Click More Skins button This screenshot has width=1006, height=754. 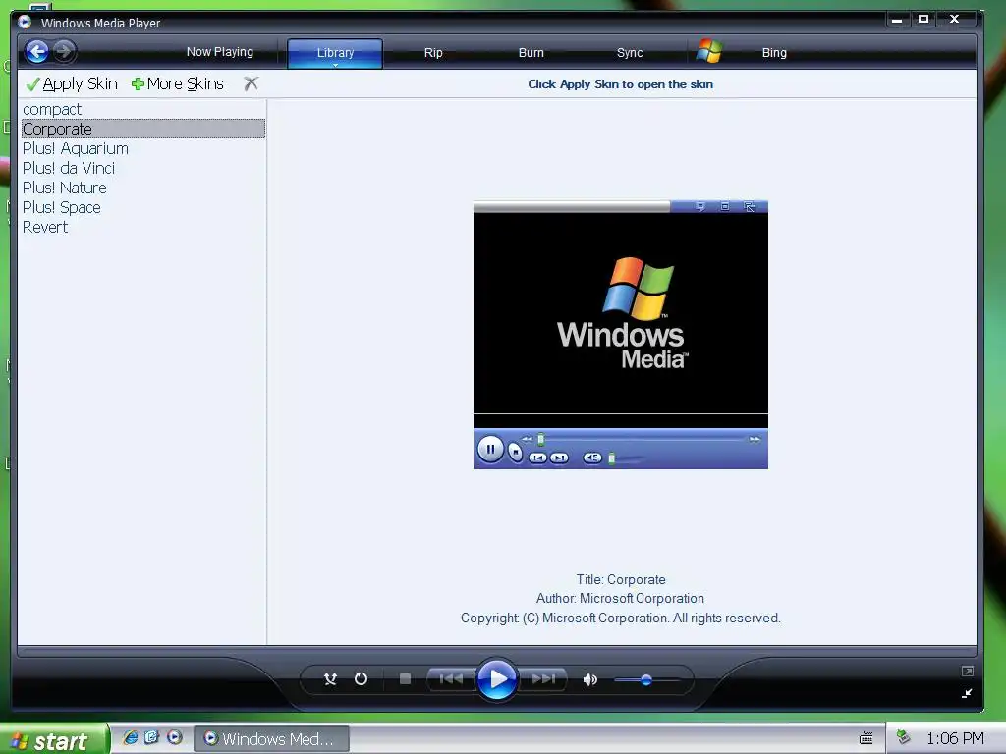coord(178,84)
